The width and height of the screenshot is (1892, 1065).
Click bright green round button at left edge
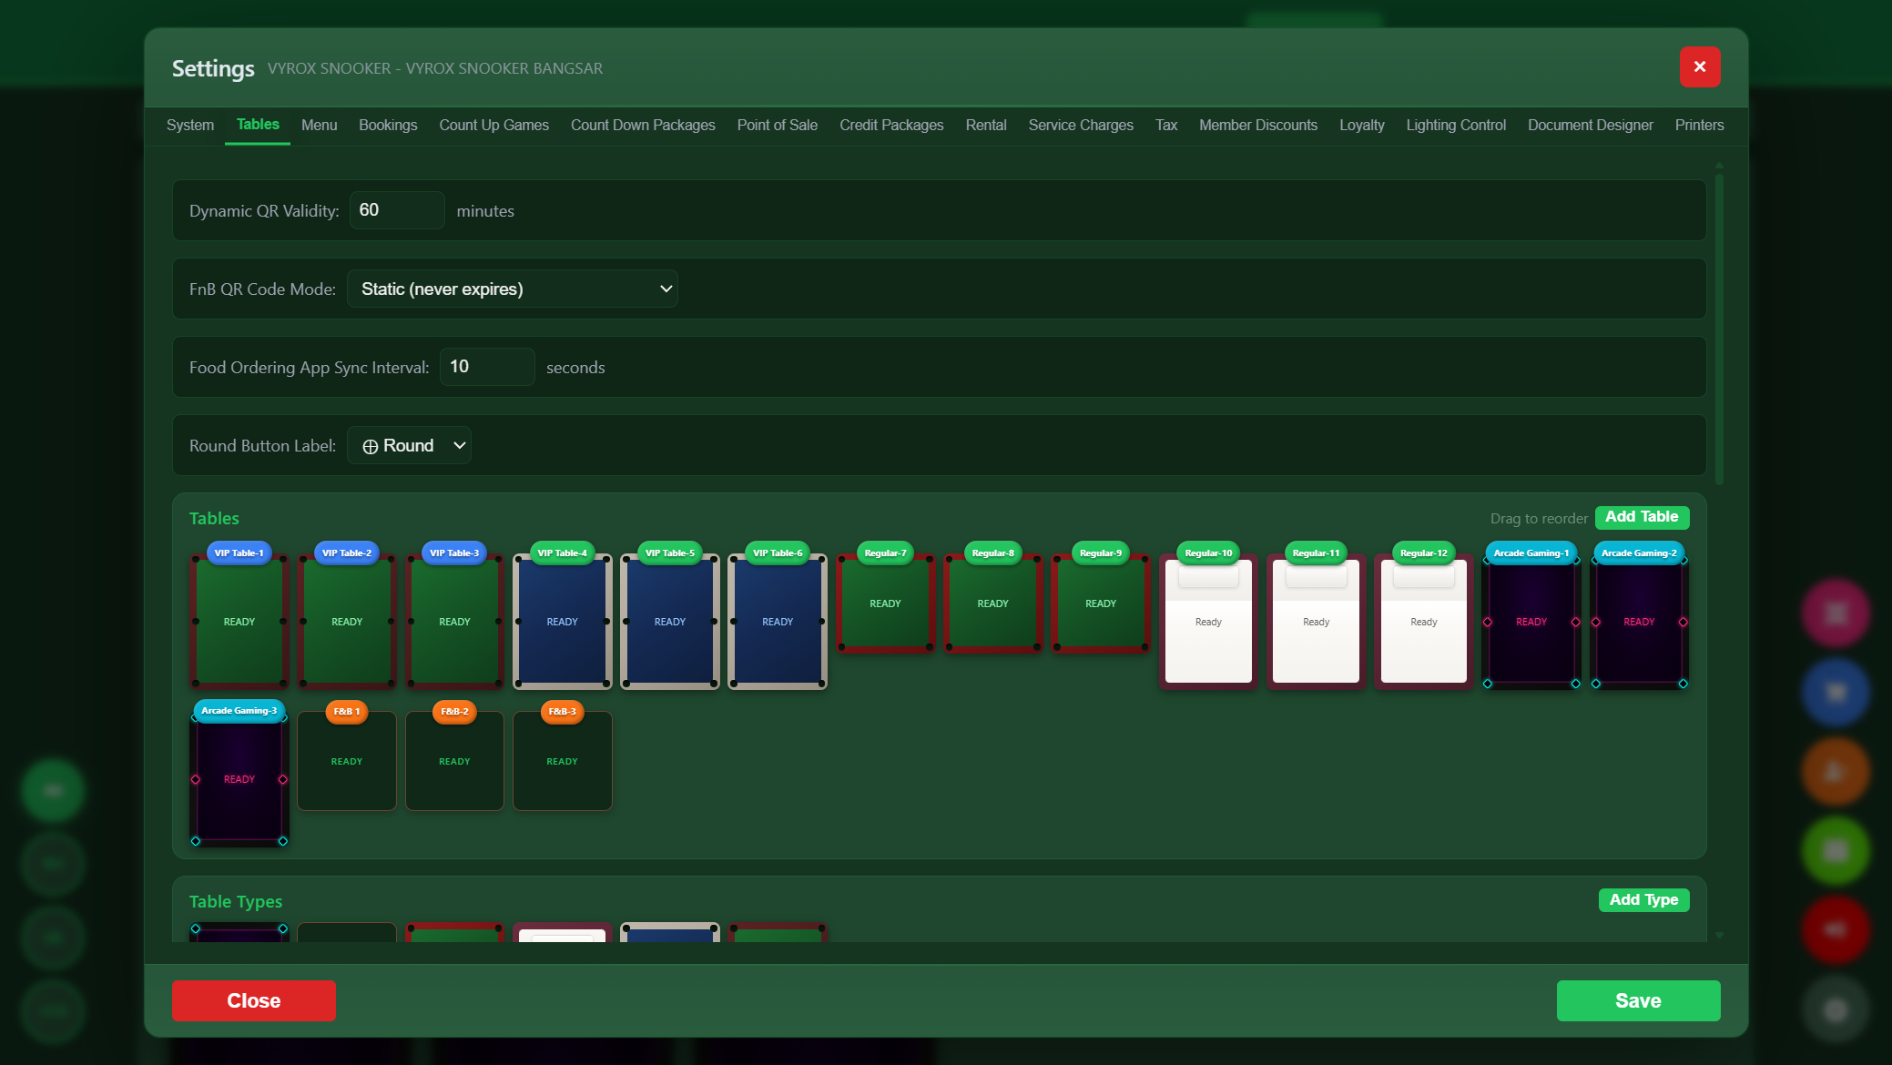53,790
